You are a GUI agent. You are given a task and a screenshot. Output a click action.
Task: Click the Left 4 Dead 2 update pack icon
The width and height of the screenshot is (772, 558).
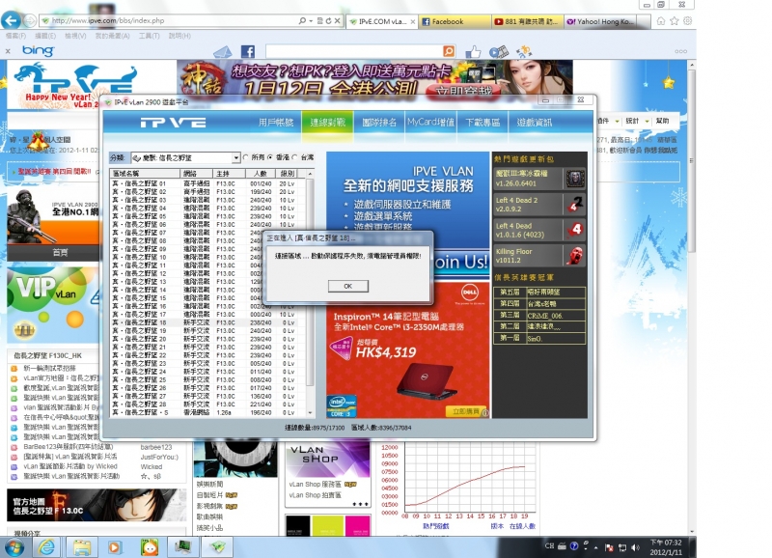[575, 204]
